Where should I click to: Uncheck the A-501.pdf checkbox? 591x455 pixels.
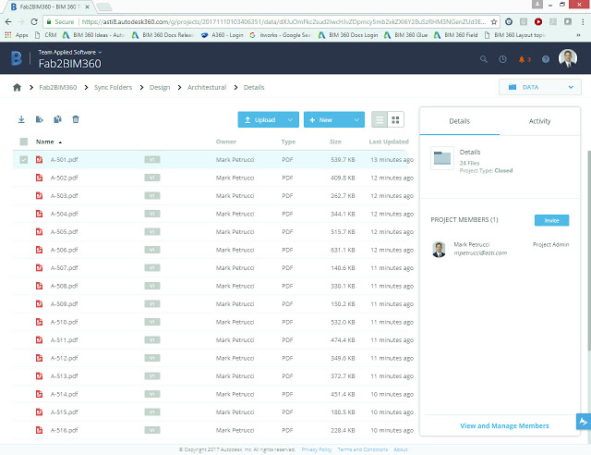coord(24,160)
